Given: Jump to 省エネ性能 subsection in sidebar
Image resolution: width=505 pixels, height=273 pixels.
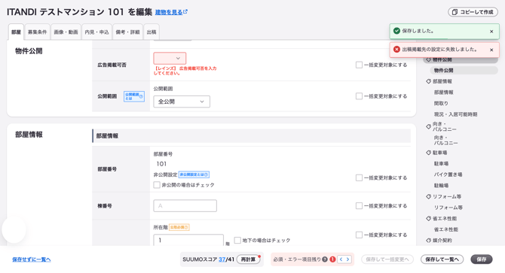Looking at the screenshot, I should tap(445, 229).
